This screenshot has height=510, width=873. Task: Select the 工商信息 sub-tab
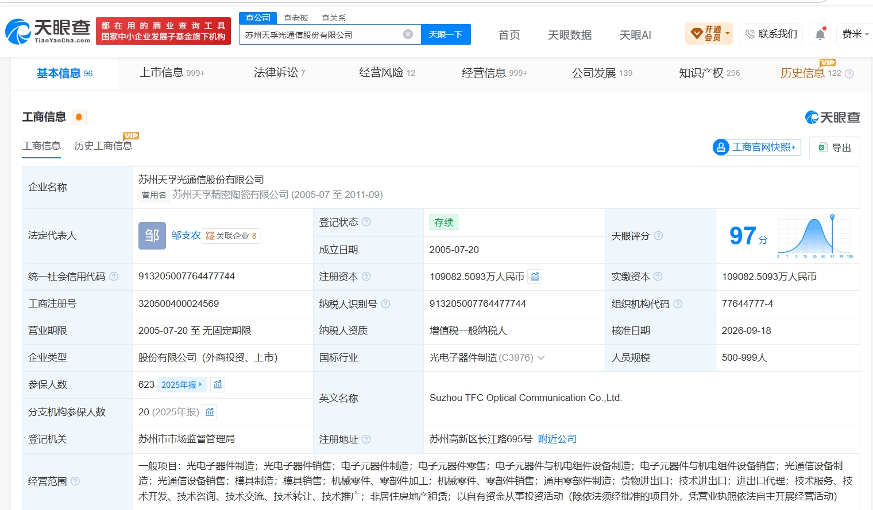[x=41, y=146]
